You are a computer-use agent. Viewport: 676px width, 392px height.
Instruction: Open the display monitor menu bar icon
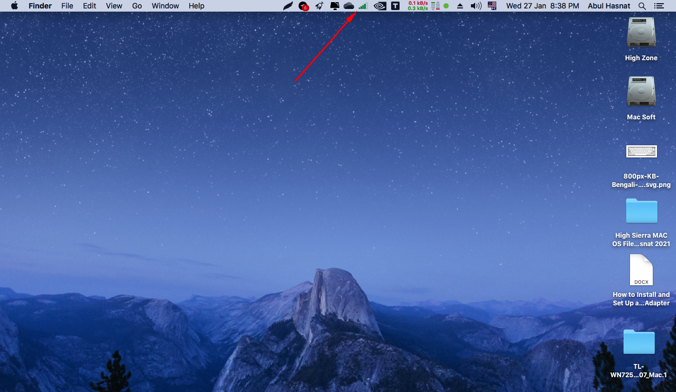(x=335, y=6)
